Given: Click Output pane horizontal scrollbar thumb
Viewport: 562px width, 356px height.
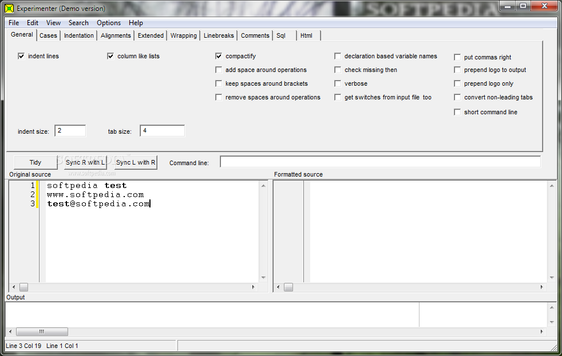Looking at the screenshot, I should point(42,331).
